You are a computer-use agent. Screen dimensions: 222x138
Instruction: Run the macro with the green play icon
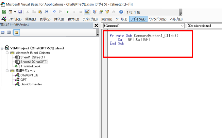tap(68, 12)
